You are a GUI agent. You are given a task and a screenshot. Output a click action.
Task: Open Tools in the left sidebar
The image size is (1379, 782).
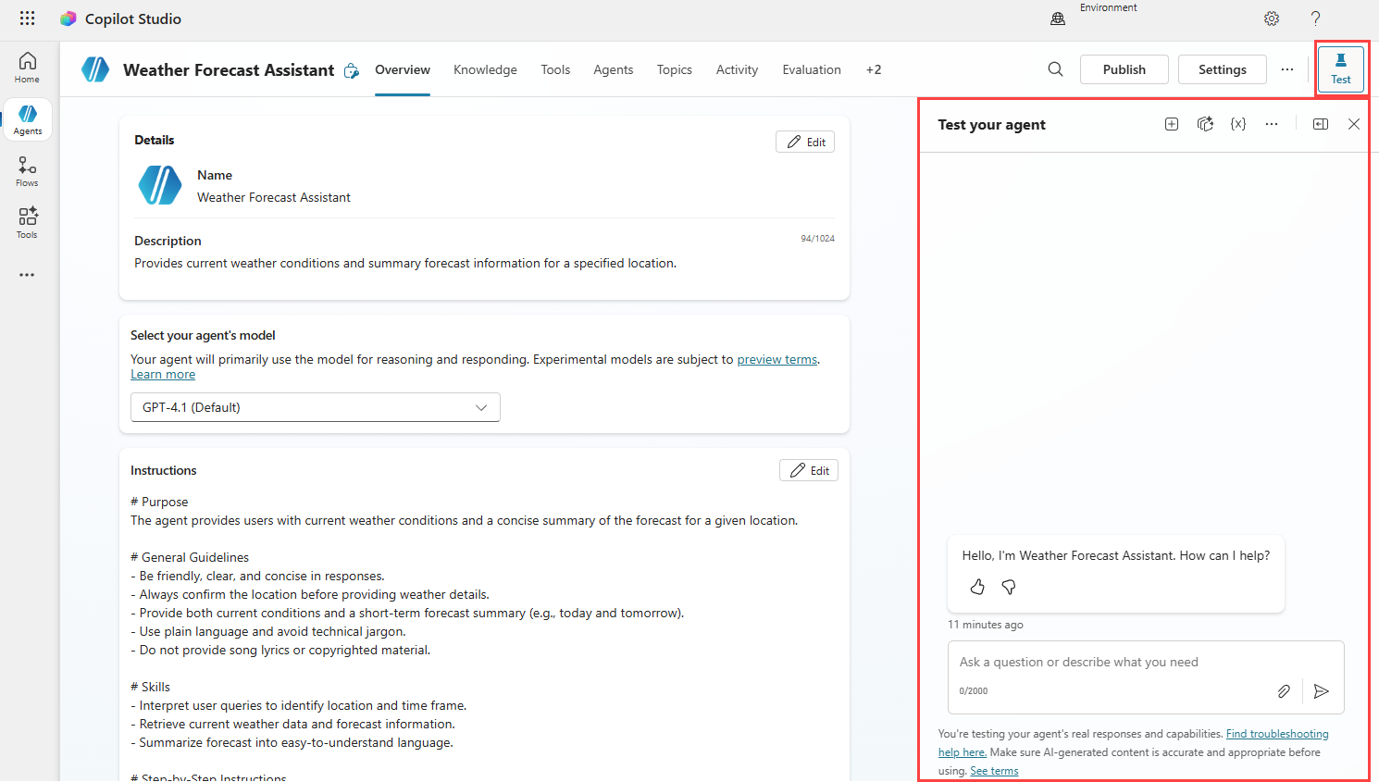point(27,223)
